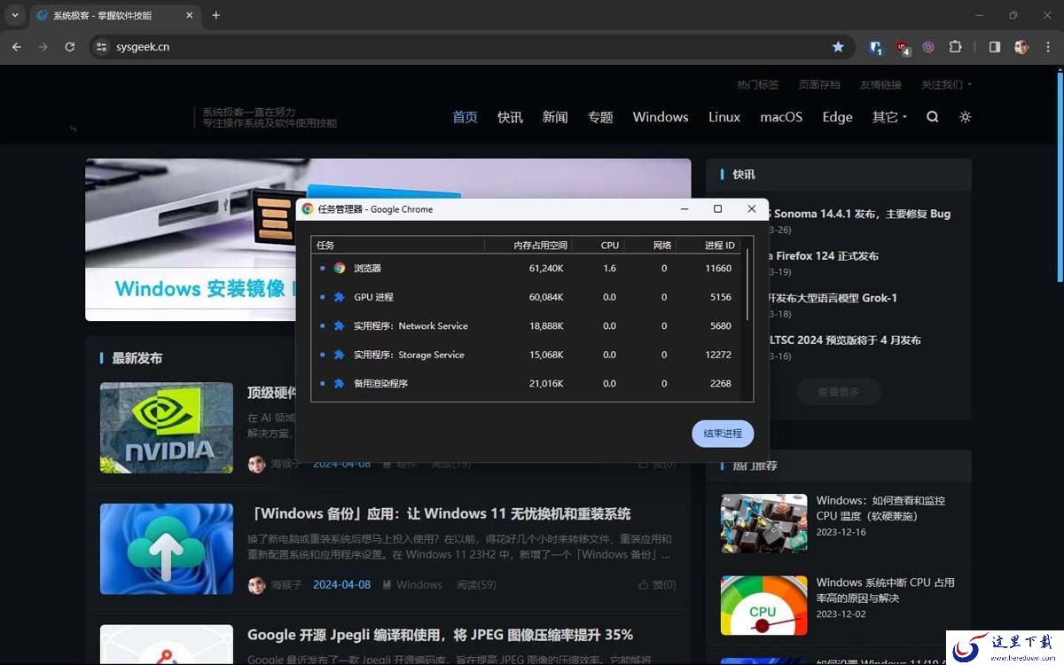Click the NVIDIA article thumbnail
The height and width of the screenshot is (665, 1064).
point(167,427)
